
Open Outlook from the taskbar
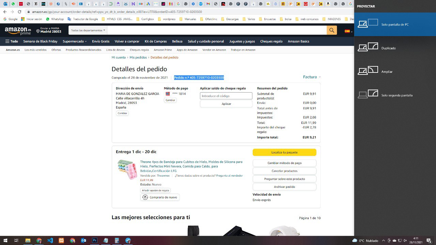tap(83, 240)
